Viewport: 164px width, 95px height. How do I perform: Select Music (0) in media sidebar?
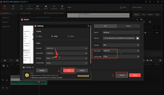(x=5, y=22)
